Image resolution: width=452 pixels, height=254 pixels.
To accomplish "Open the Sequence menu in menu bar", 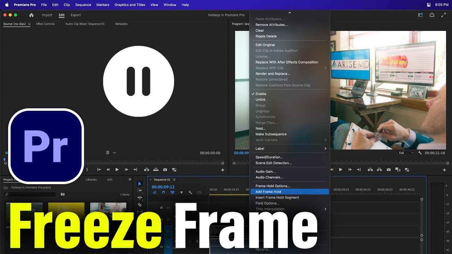I will pyautogui.click(x=83, y=5).
